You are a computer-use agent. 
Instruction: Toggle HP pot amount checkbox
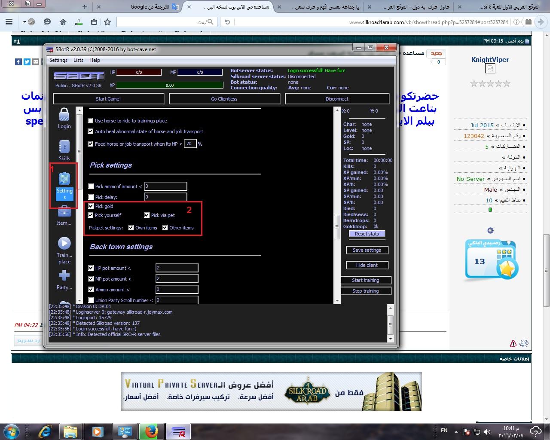91,268
